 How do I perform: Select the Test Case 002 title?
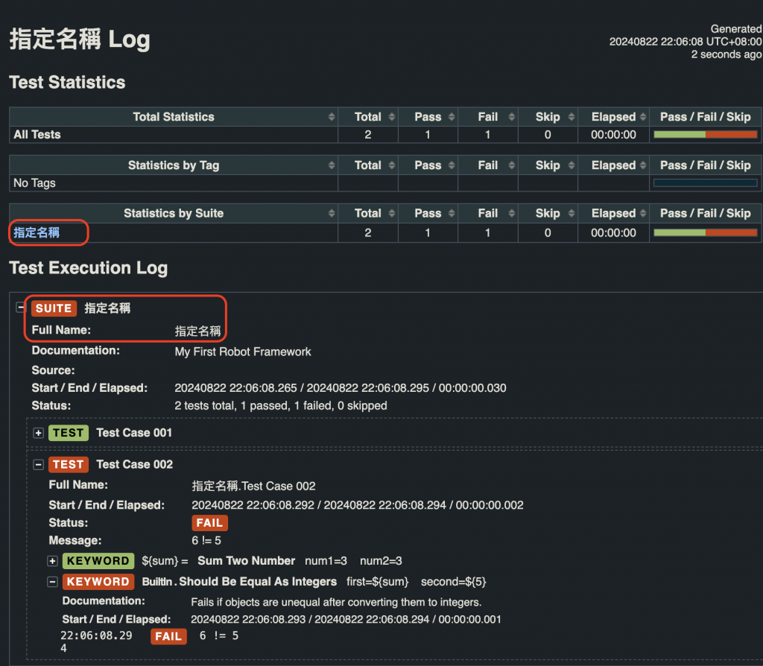click(134, 465)
